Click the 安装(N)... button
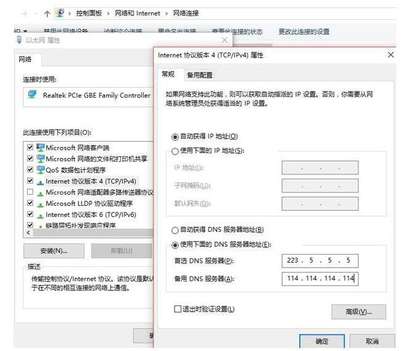The image size is (419, 351). 54,250
